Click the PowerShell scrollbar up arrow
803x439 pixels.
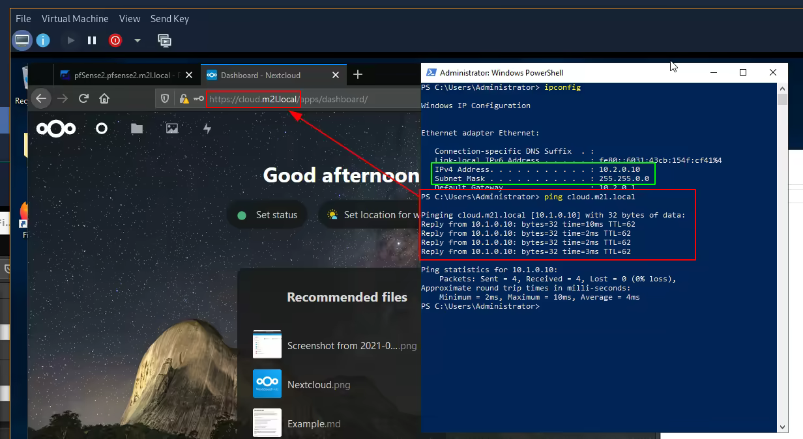tap(783, 88)
